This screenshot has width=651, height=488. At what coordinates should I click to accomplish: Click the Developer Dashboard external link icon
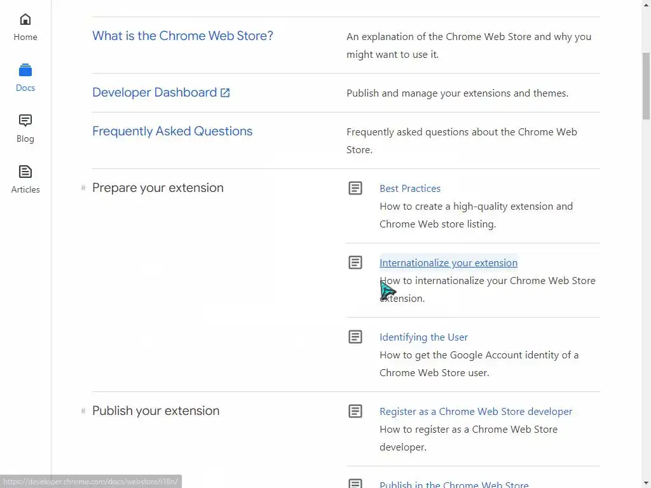click(x=225, y=93)
